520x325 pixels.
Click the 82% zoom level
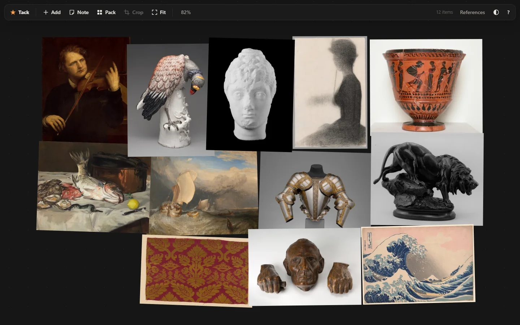(186, 12)
